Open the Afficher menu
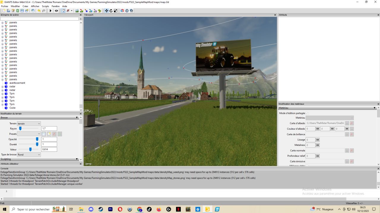The width and height of the screenshot is (380, 213). point(35,6)
